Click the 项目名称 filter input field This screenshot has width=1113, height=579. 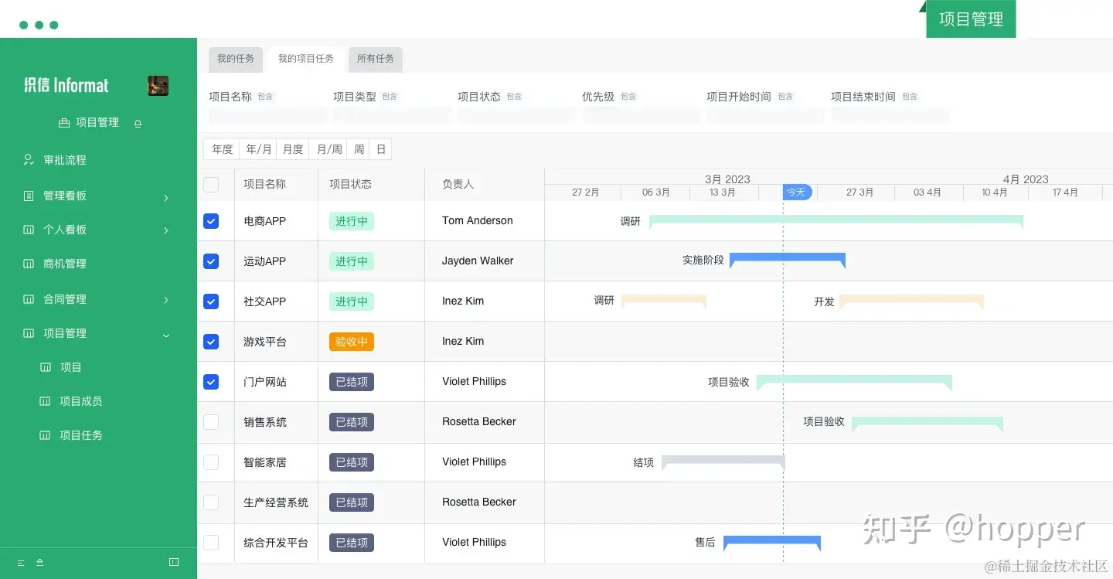[267, 115]
